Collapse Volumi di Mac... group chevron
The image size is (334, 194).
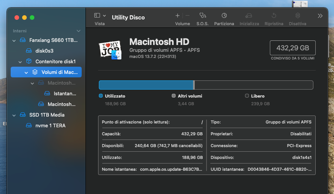click(26, 72)
